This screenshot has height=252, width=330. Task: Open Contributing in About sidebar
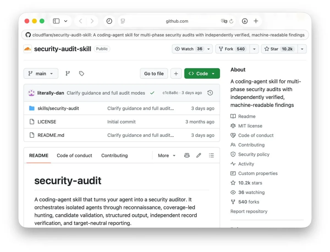click(x=248, y=145)
